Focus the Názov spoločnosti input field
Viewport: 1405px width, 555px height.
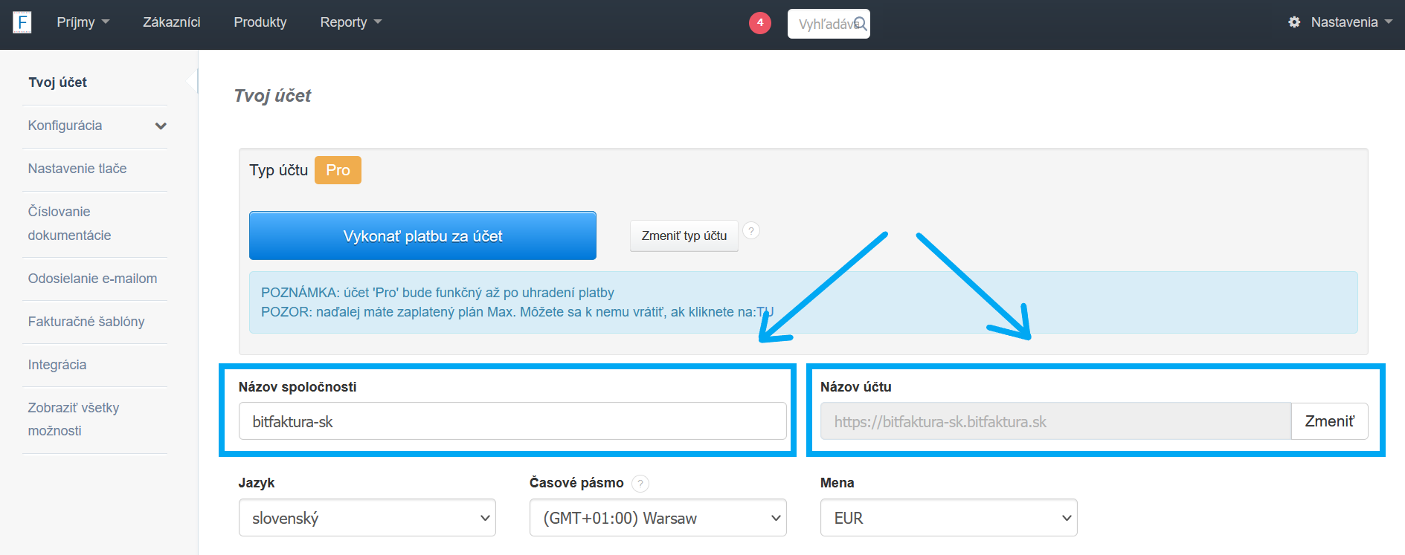[512, 421]
